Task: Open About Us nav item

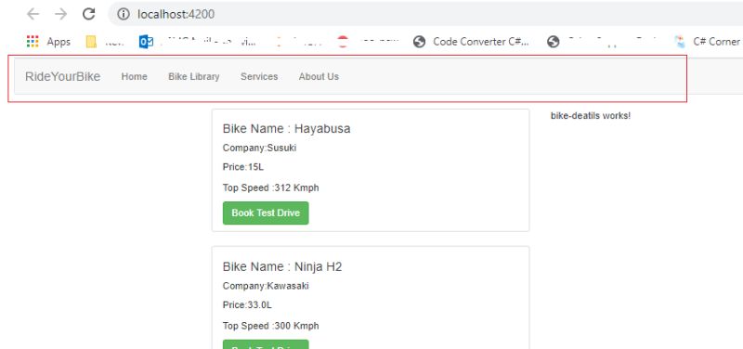Action: [319, 76]
